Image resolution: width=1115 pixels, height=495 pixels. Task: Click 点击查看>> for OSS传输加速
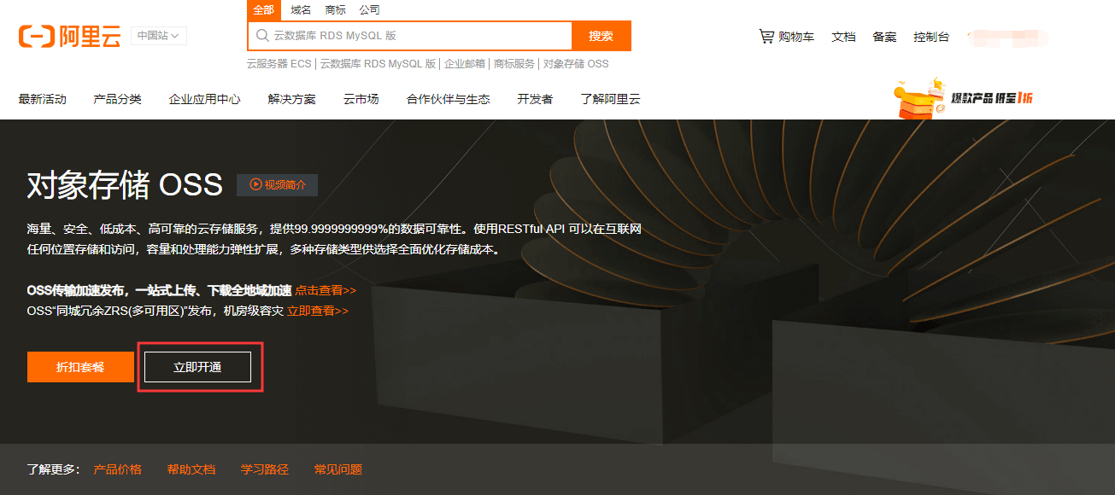[326, 290]
